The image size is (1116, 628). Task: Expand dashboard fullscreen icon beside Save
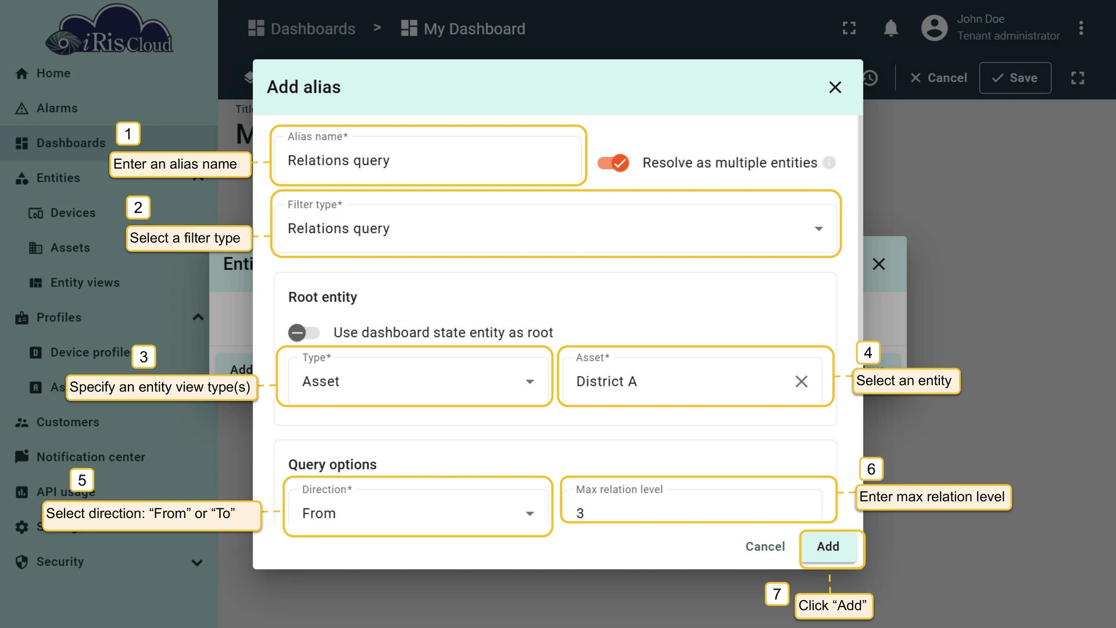(1077, 78)
